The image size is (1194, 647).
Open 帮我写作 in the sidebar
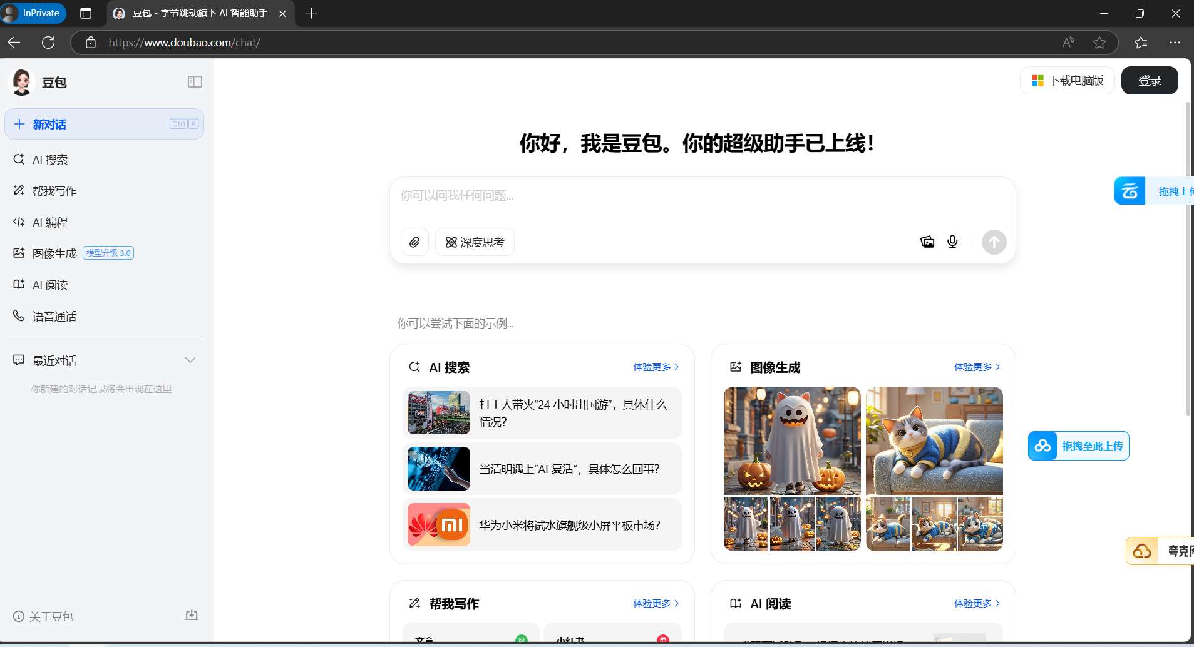coord(104,191)
